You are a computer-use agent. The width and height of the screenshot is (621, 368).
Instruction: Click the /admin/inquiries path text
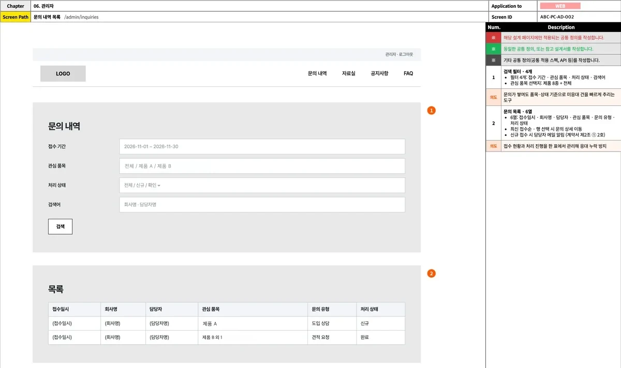click(81, 17)
